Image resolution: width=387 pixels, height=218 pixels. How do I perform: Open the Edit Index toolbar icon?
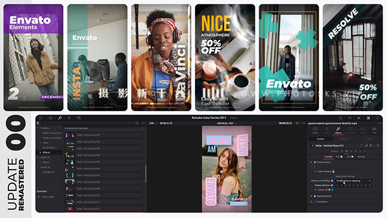pyautogui.click(x=69, y=118)
